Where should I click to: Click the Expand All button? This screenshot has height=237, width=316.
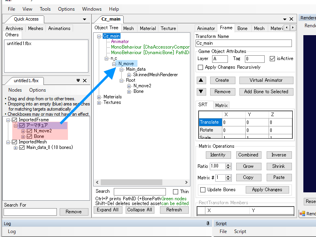coord(107,210)
